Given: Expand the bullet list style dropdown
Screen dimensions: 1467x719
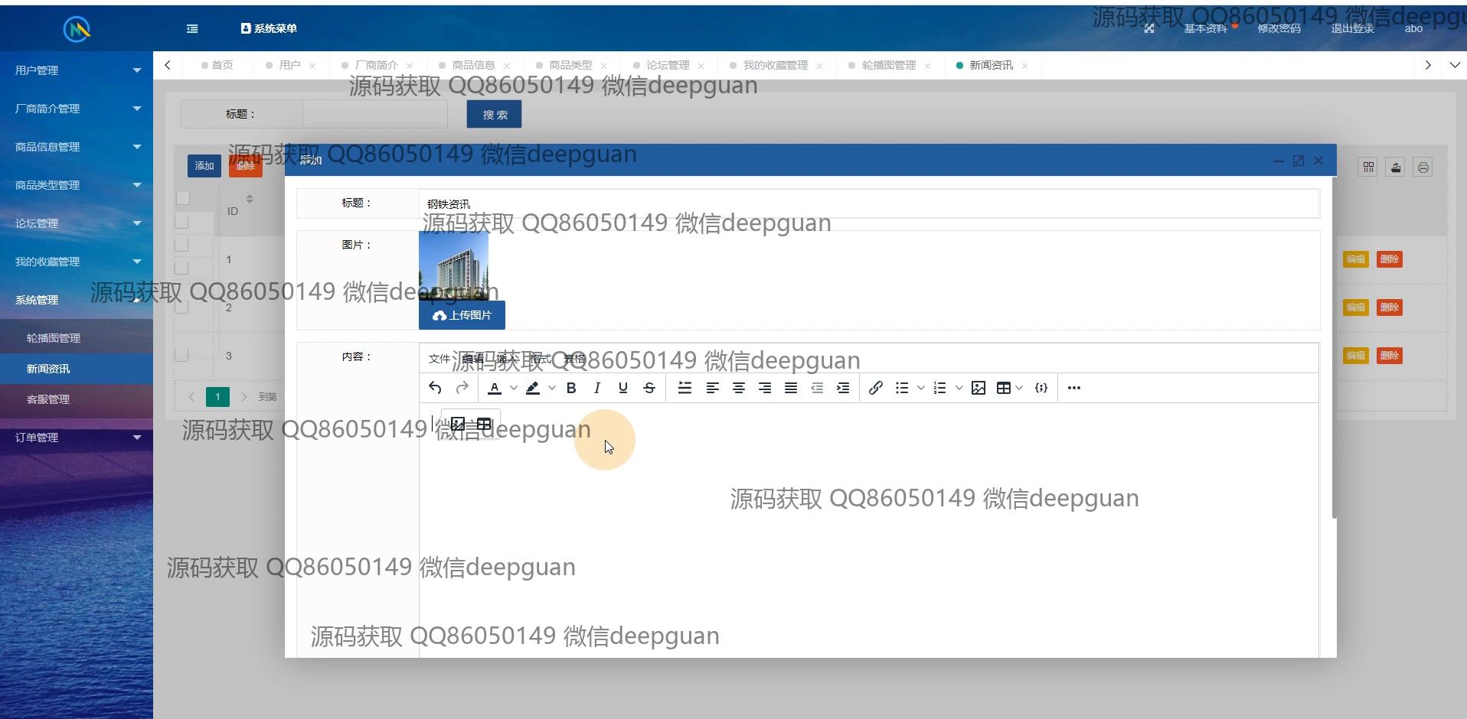Looking at the screenshot, I should coord(921,388).
